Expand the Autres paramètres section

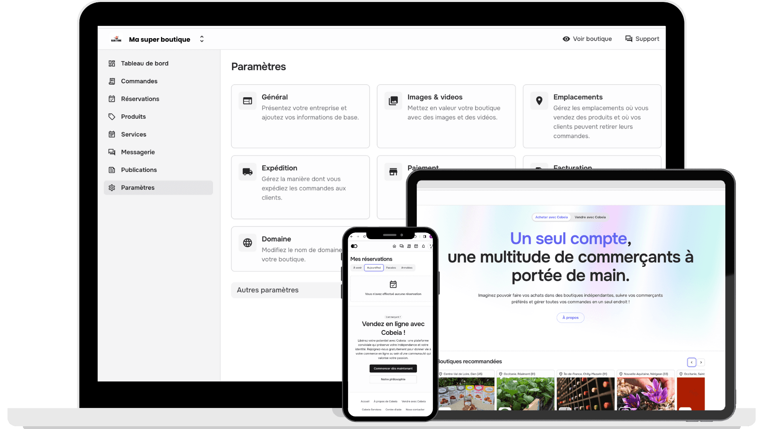pos(267,290)
